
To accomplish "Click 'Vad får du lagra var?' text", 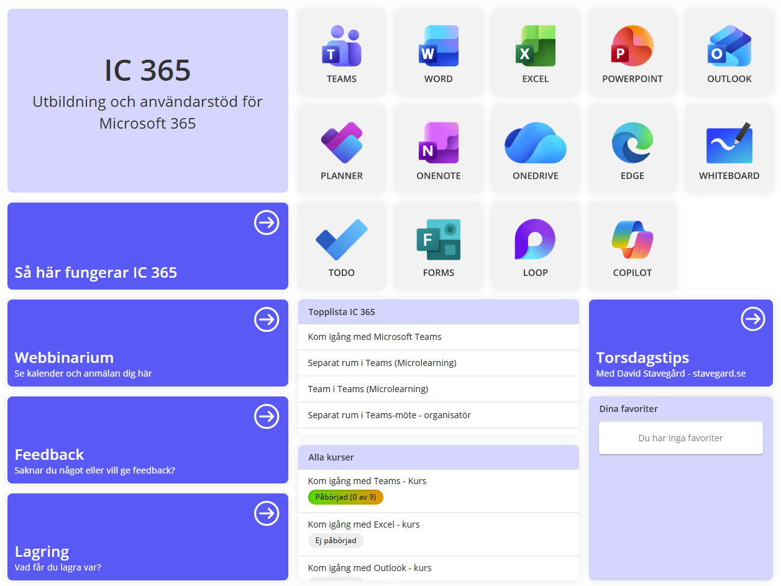I will click(x=58, y=567).
